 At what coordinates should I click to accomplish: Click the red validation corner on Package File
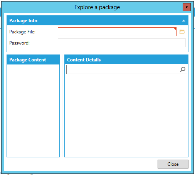(175, 29)
